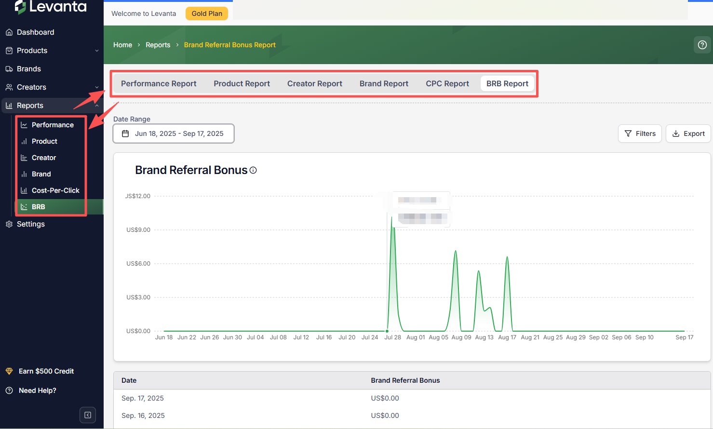This screenshot has width=713, height=429.
Task: Click the help question mark icon in header
Action: 702,45
